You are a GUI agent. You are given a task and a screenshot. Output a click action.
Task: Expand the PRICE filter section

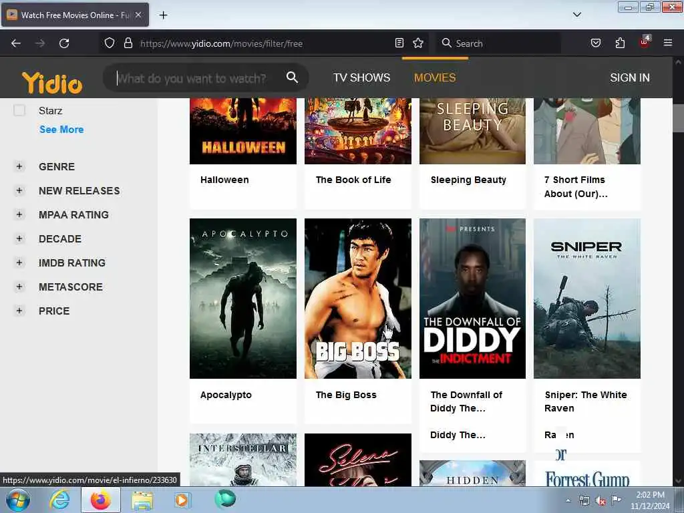point(19,310)
